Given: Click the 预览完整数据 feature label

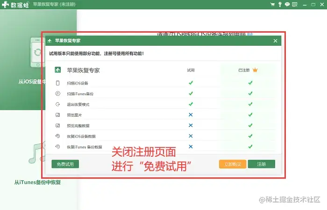Looking at the screenshot, I should 78,126.
